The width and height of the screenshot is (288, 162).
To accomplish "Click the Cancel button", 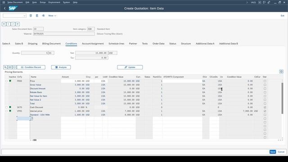I will (281, 152).
